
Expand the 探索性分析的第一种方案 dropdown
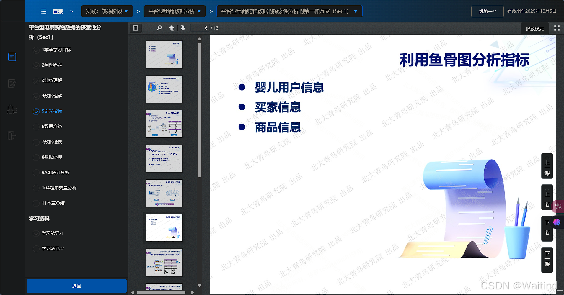(x=289, y=11)
